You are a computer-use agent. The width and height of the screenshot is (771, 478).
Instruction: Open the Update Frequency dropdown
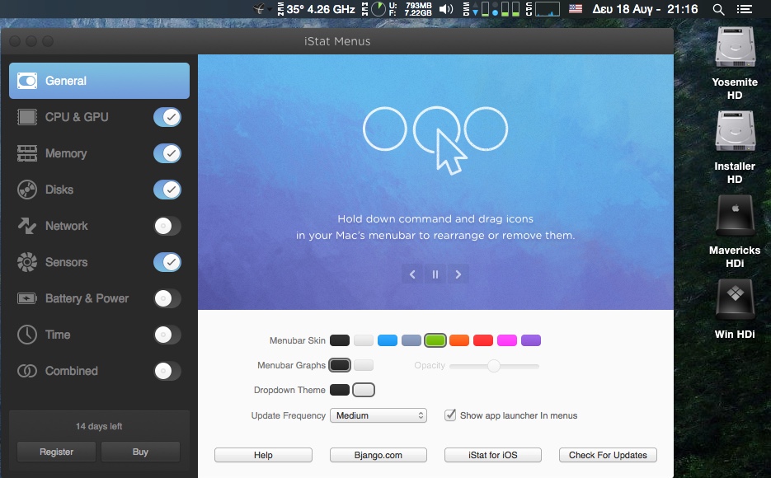pyautogui.click(x=378, y=415)
